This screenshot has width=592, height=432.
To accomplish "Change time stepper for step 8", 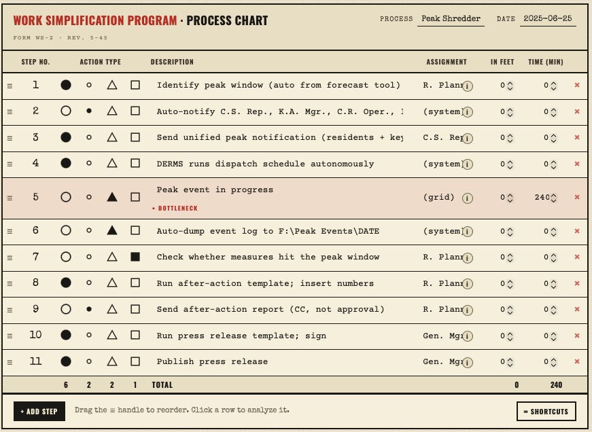I will click(553, 283).
